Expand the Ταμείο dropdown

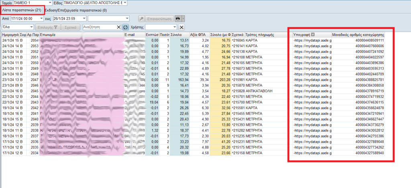click(49, 3)
